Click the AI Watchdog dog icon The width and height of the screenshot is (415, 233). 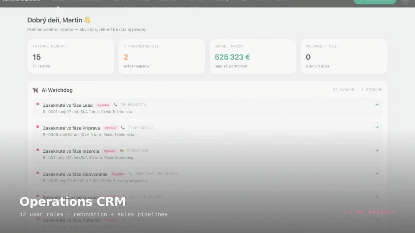click(x=35, y=90)
